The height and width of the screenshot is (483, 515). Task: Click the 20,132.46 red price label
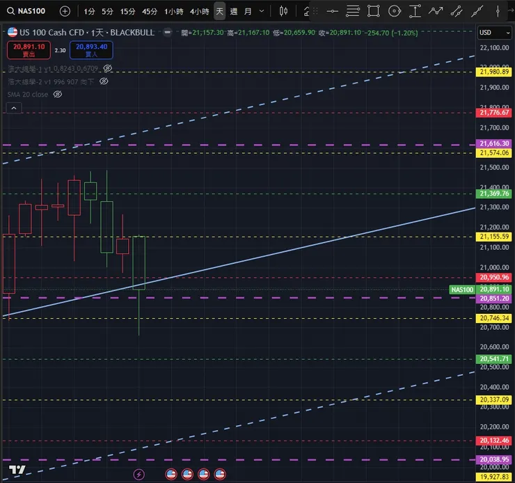click(x=494, y=441)
